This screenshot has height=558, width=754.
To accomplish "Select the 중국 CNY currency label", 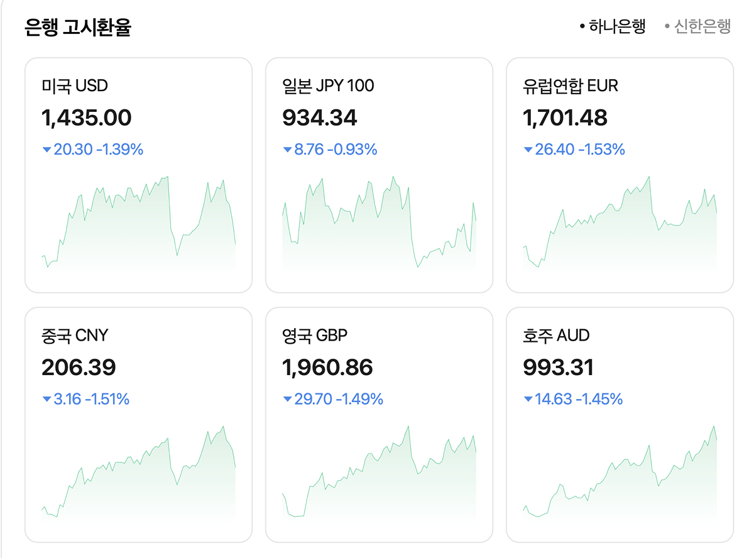I will [75, 336].
